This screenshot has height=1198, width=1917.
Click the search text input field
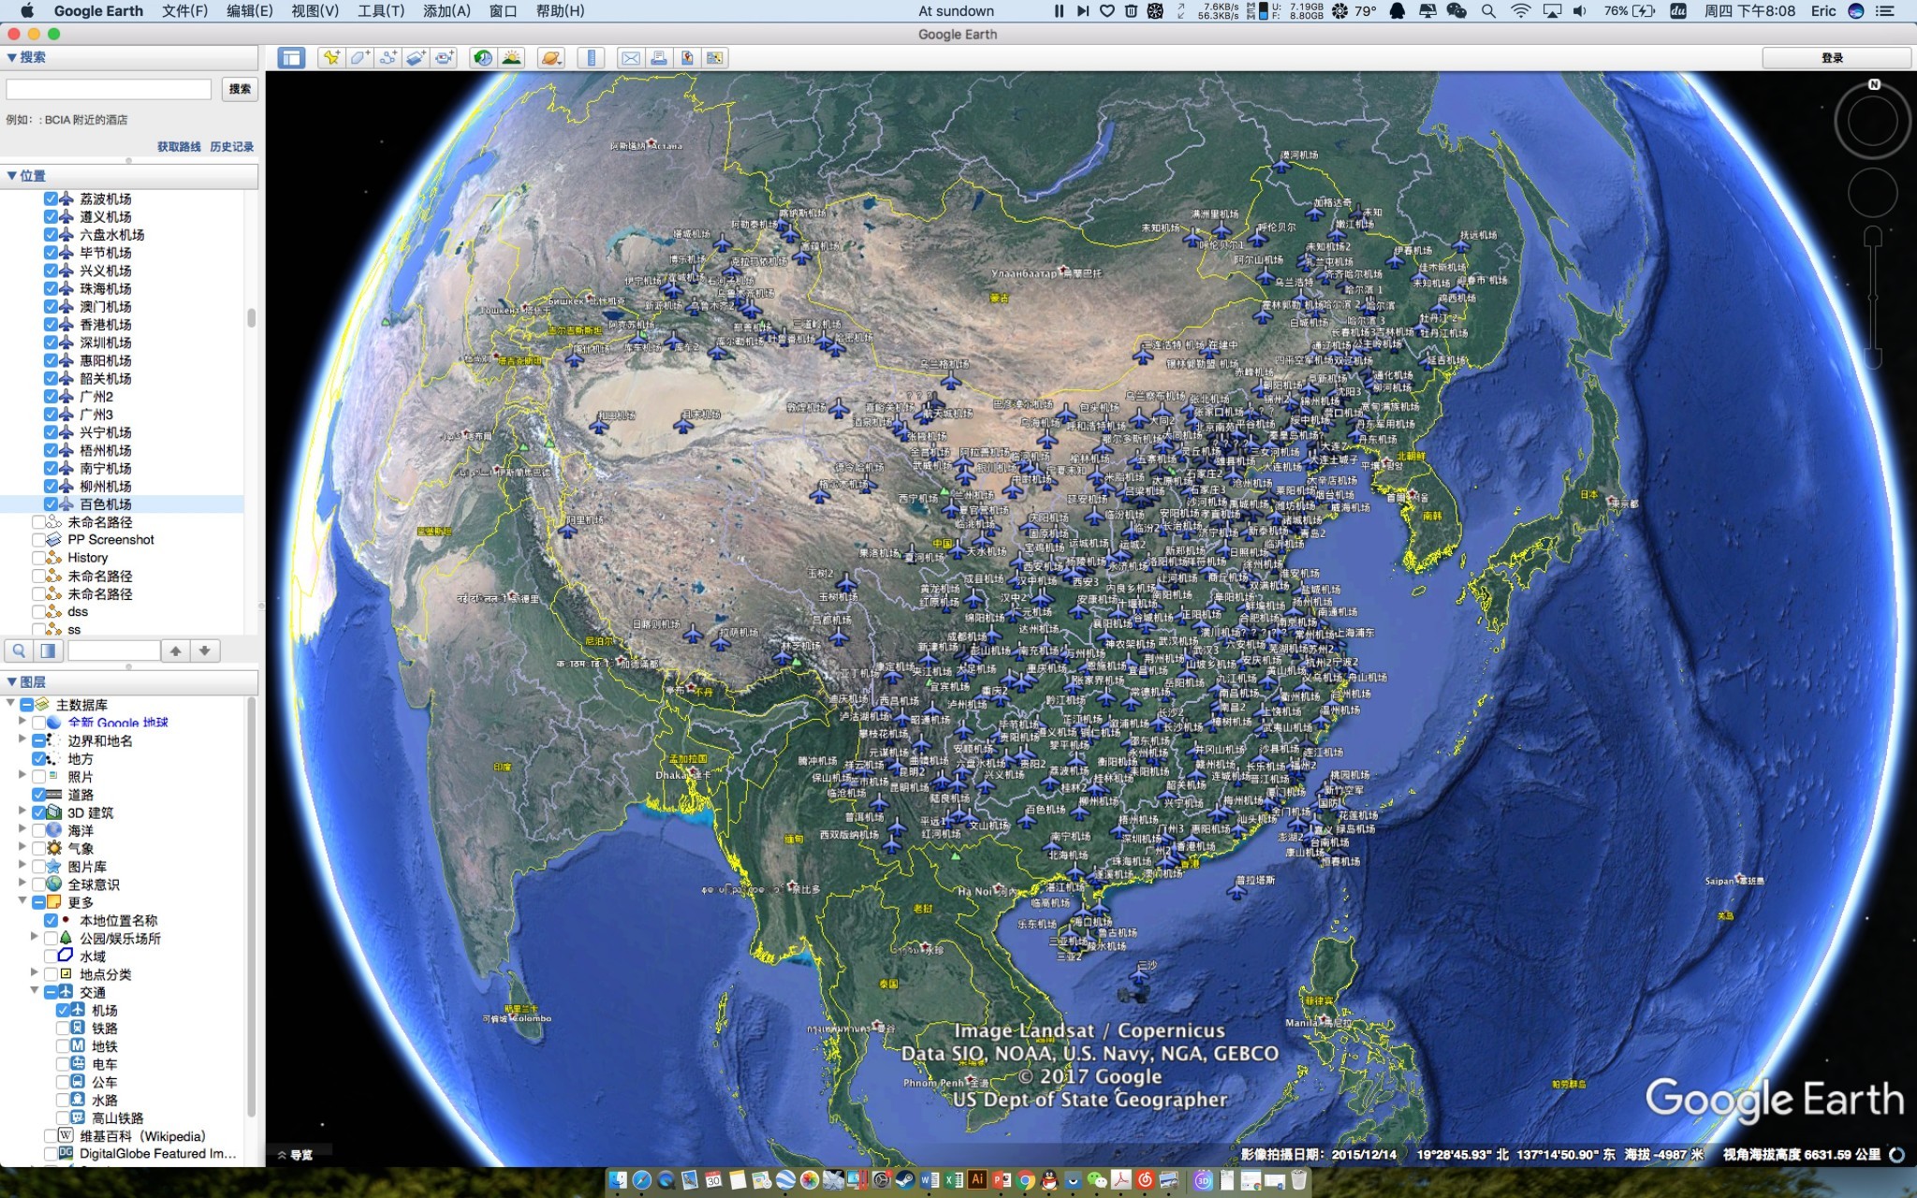pos(109,89)
